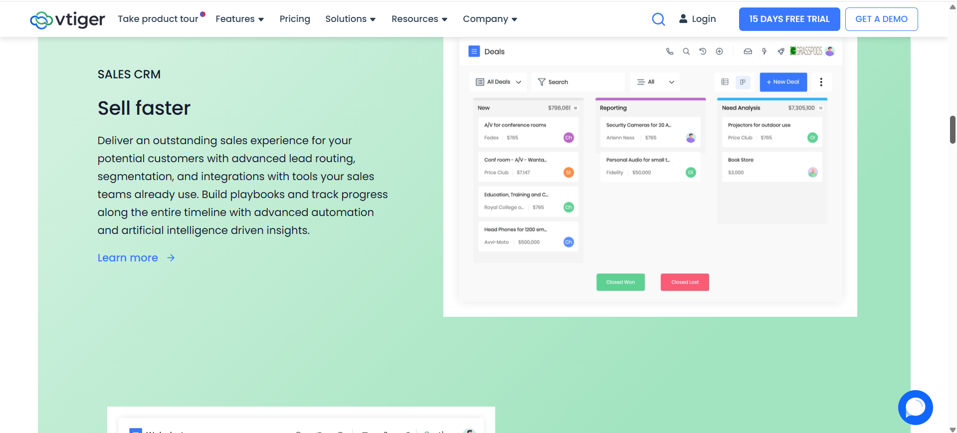Image resolution: width=957 pixels, height=433 pixels.
Task: Expand the Resources dropdown menu
Action: [x=419, y=19]
